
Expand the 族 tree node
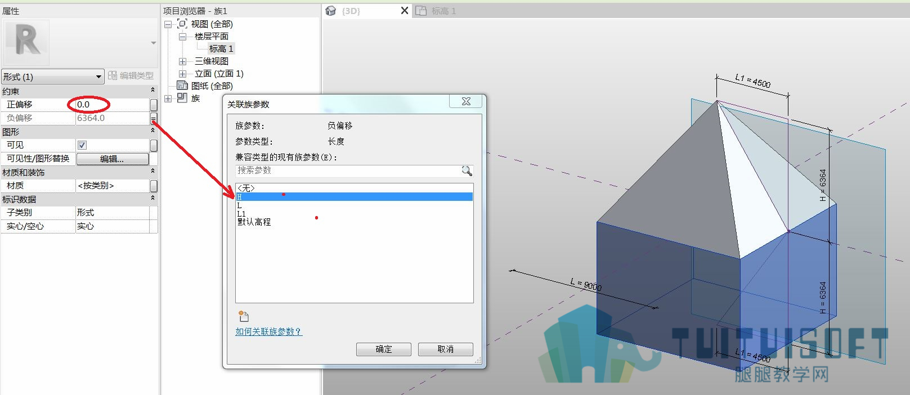[168, 98]
